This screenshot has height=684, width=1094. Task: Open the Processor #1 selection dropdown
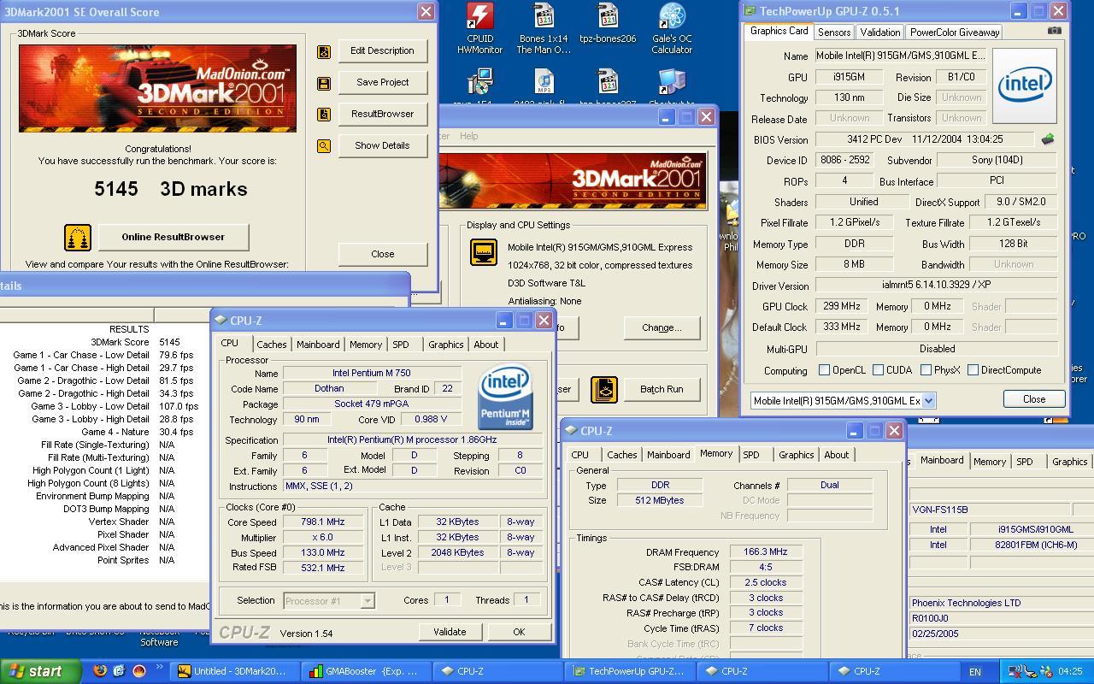pyautogui.click(x=367, y=601)
